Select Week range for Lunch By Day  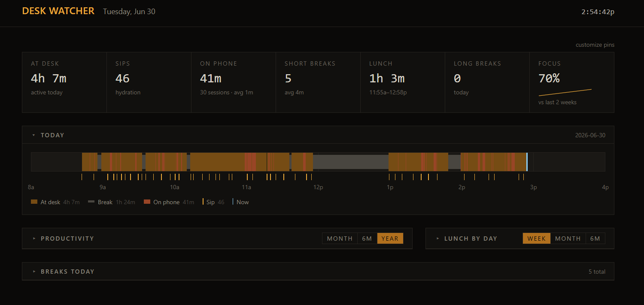(x=536, y=239)
